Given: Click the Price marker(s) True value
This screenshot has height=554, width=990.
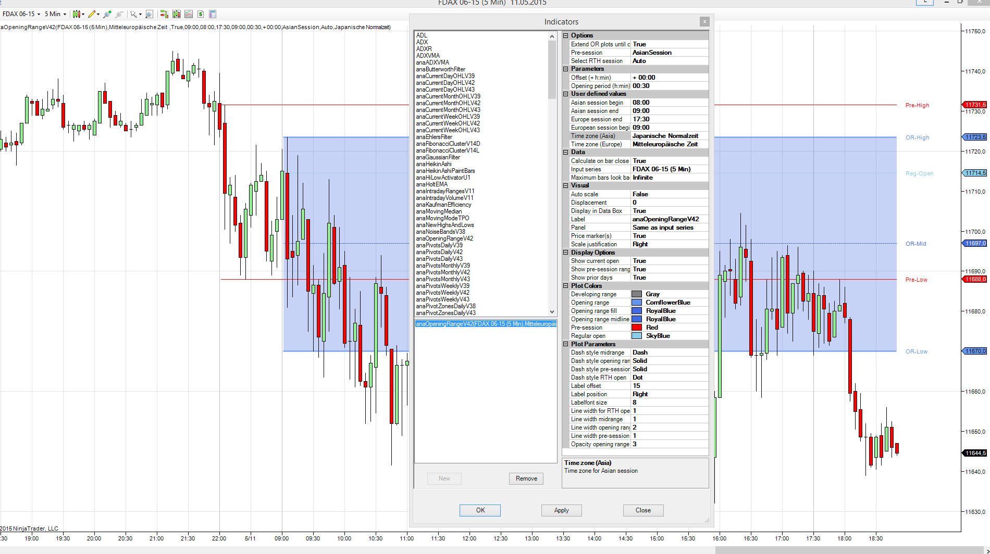Looking at the screenshot, I should 670,236.
